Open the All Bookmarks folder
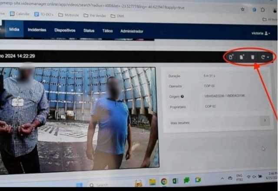This screenshot has height=191, width=278. click(x=270, y=19)
